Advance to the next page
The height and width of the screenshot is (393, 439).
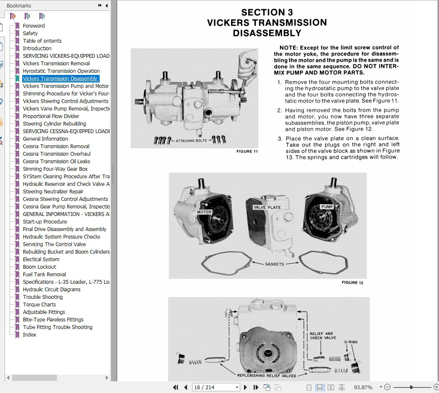pyautogui.click(x=246, y=388)
